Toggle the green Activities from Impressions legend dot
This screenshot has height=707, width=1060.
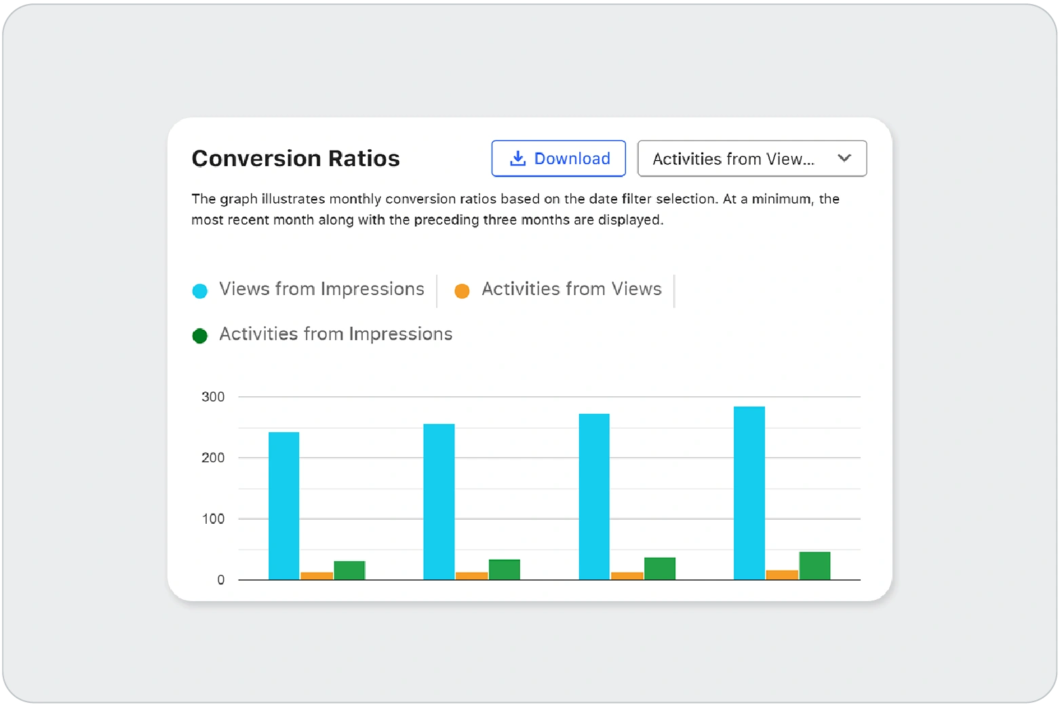click(199, 336)
